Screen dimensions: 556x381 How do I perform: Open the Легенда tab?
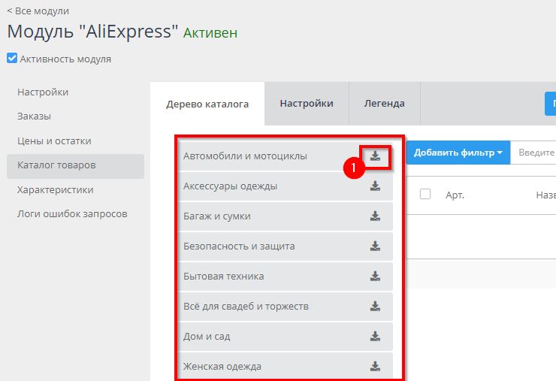(x=385, y=103)
